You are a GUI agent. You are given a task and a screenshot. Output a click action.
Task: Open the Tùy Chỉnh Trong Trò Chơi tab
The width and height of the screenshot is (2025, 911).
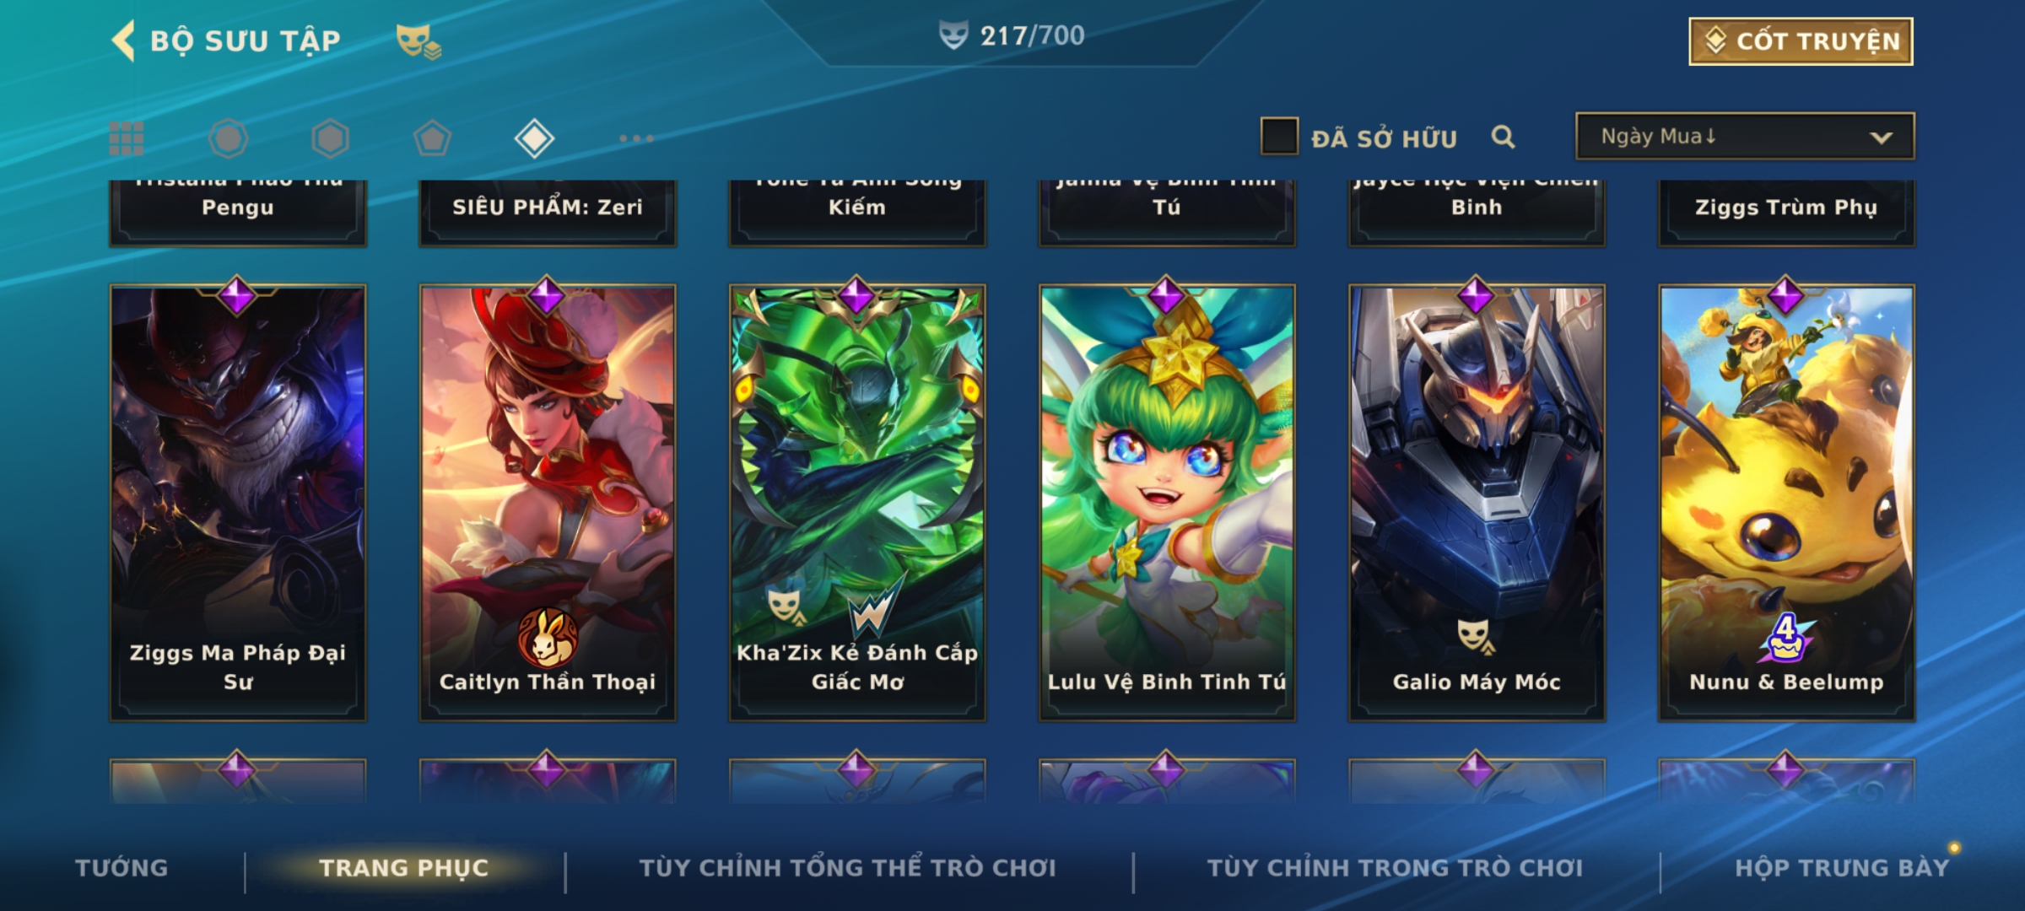point(1395,868)
